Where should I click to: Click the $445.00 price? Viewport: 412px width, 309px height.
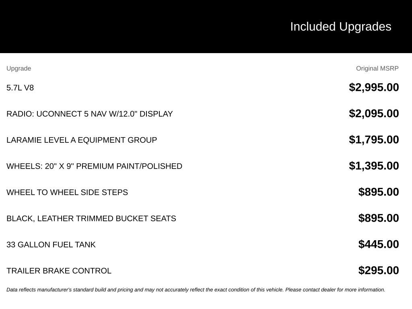coord(378,244)
